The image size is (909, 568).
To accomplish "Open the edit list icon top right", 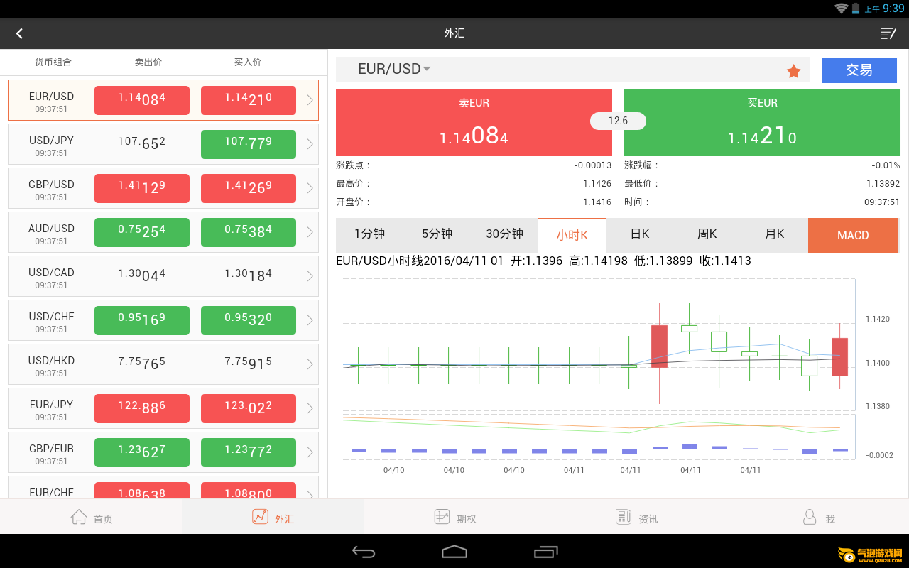I will click(888, 33).
